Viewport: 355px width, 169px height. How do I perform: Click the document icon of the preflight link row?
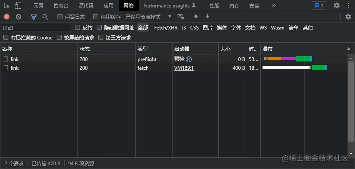[x=6, y=59]
